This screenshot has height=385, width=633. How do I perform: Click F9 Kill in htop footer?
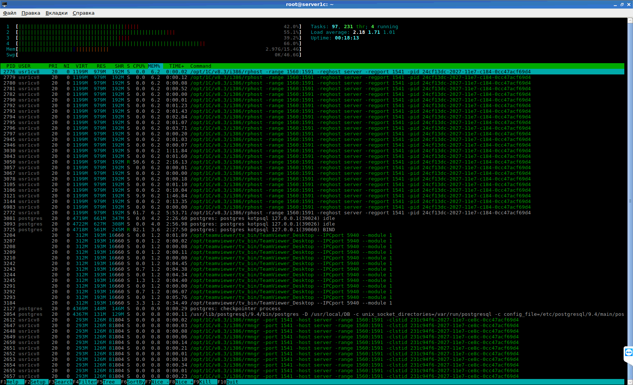click(205, 382)
